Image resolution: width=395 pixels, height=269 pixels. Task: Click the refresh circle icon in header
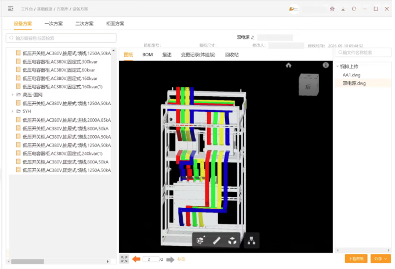[354, 9]
